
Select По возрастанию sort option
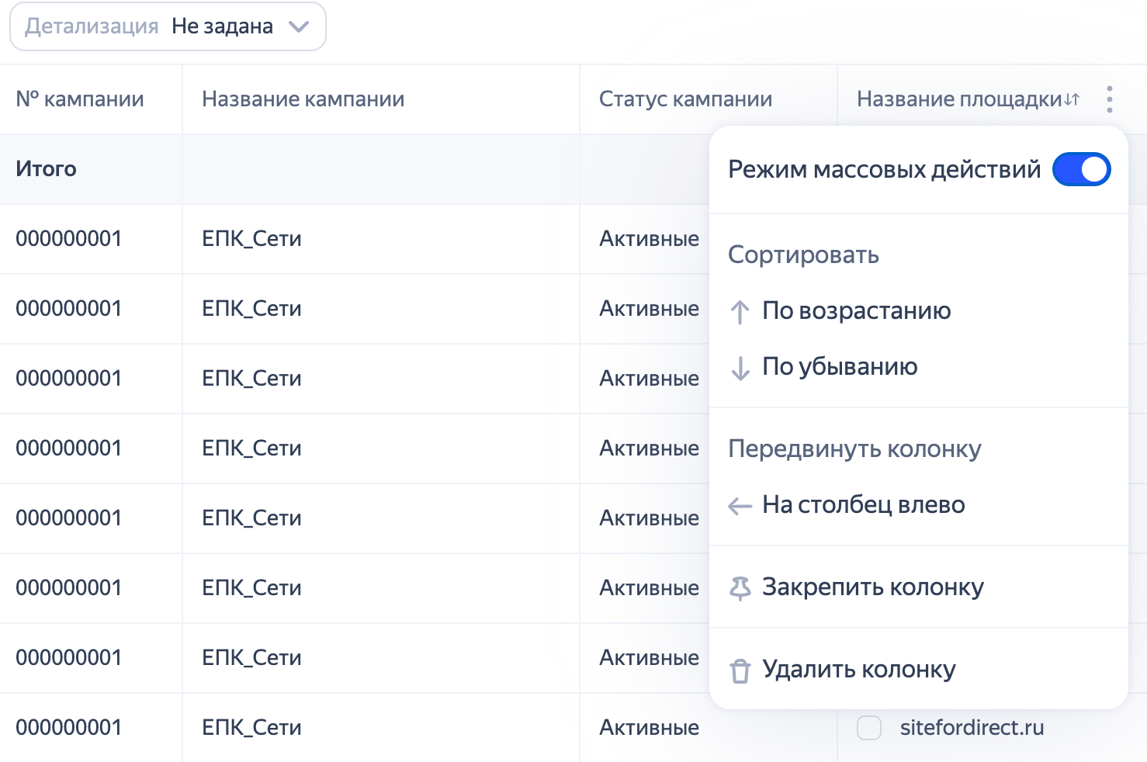pos(856,311)
